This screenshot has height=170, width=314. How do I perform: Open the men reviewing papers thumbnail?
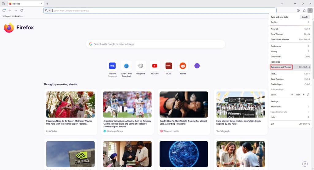pos(127,154)
